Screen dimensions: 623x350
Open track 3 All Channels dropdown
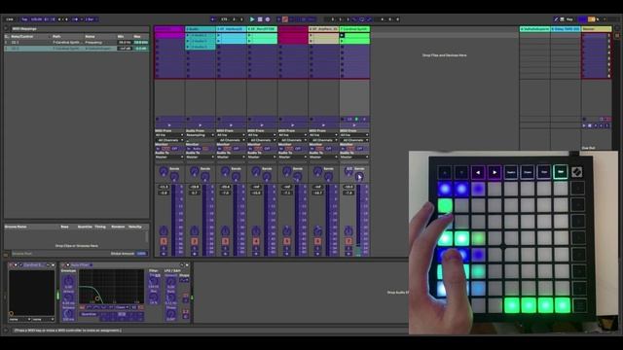(232, 140)
